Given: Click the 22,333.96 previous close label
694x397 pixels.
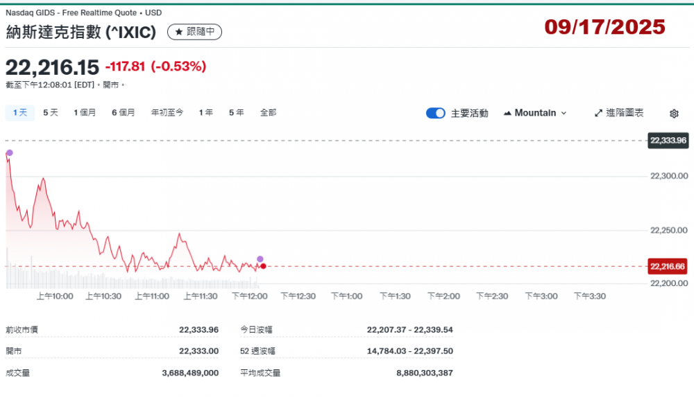Looking at the screenshot, I should [x=668, y=141].
